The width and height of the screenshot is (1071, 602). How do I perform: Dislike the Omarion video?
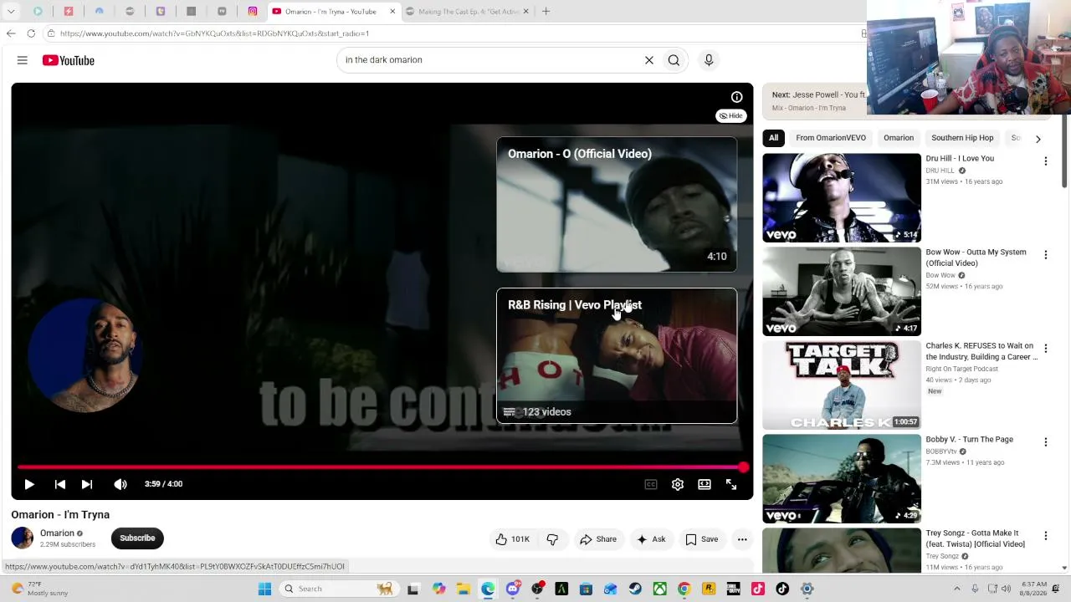[x=552, y=539]
